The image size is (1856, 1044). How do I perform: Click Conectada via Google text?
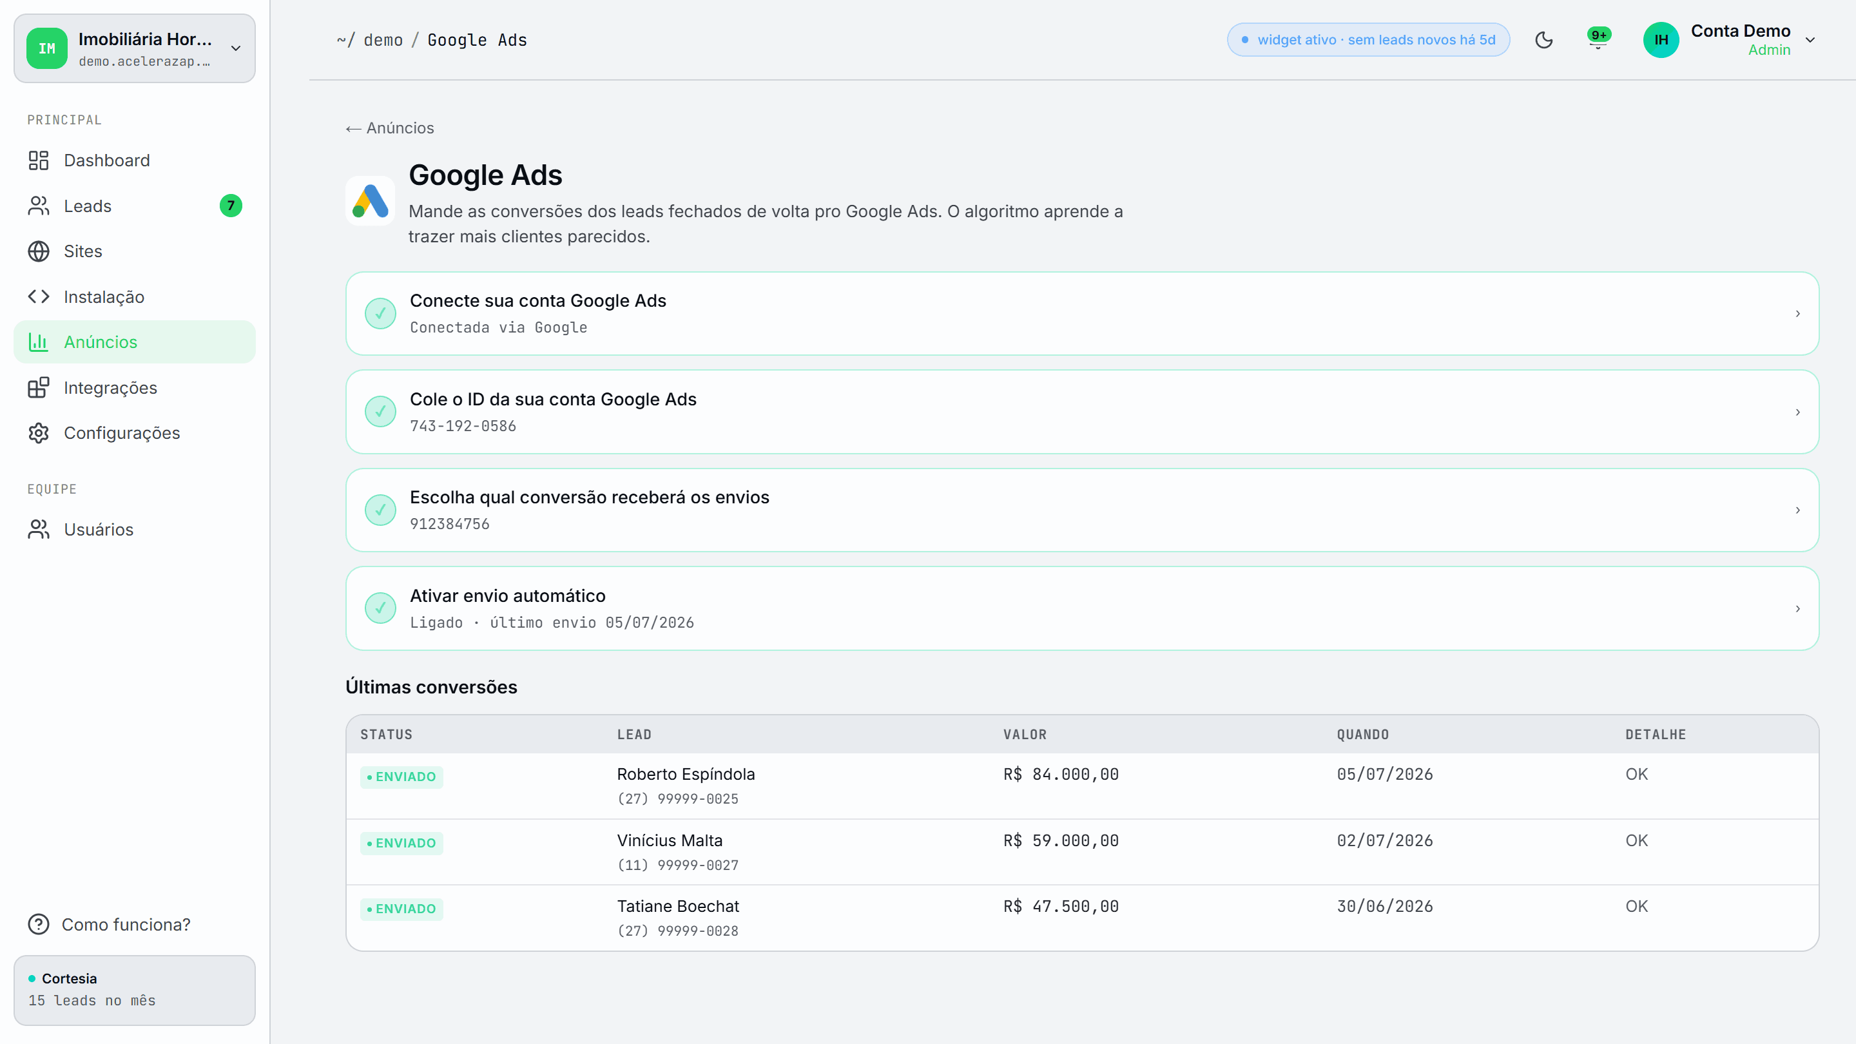point(499,328)
